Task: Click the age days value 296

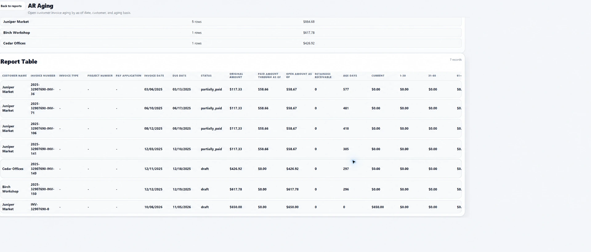Action: (346, 189)
